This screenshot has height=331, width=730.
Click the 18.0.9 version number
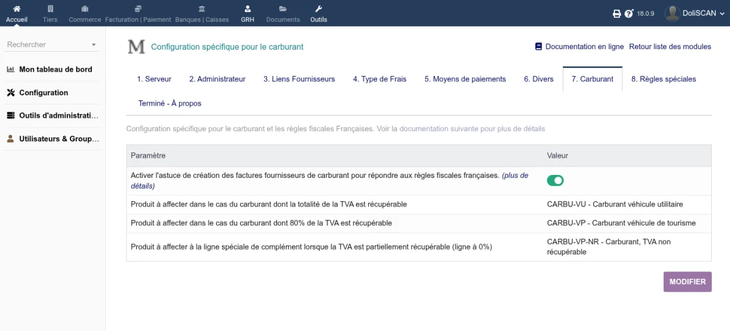pos(645,13)
